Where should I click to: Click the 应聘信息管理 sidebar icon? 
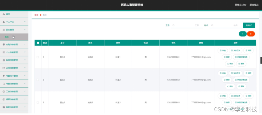pos(4,45)
